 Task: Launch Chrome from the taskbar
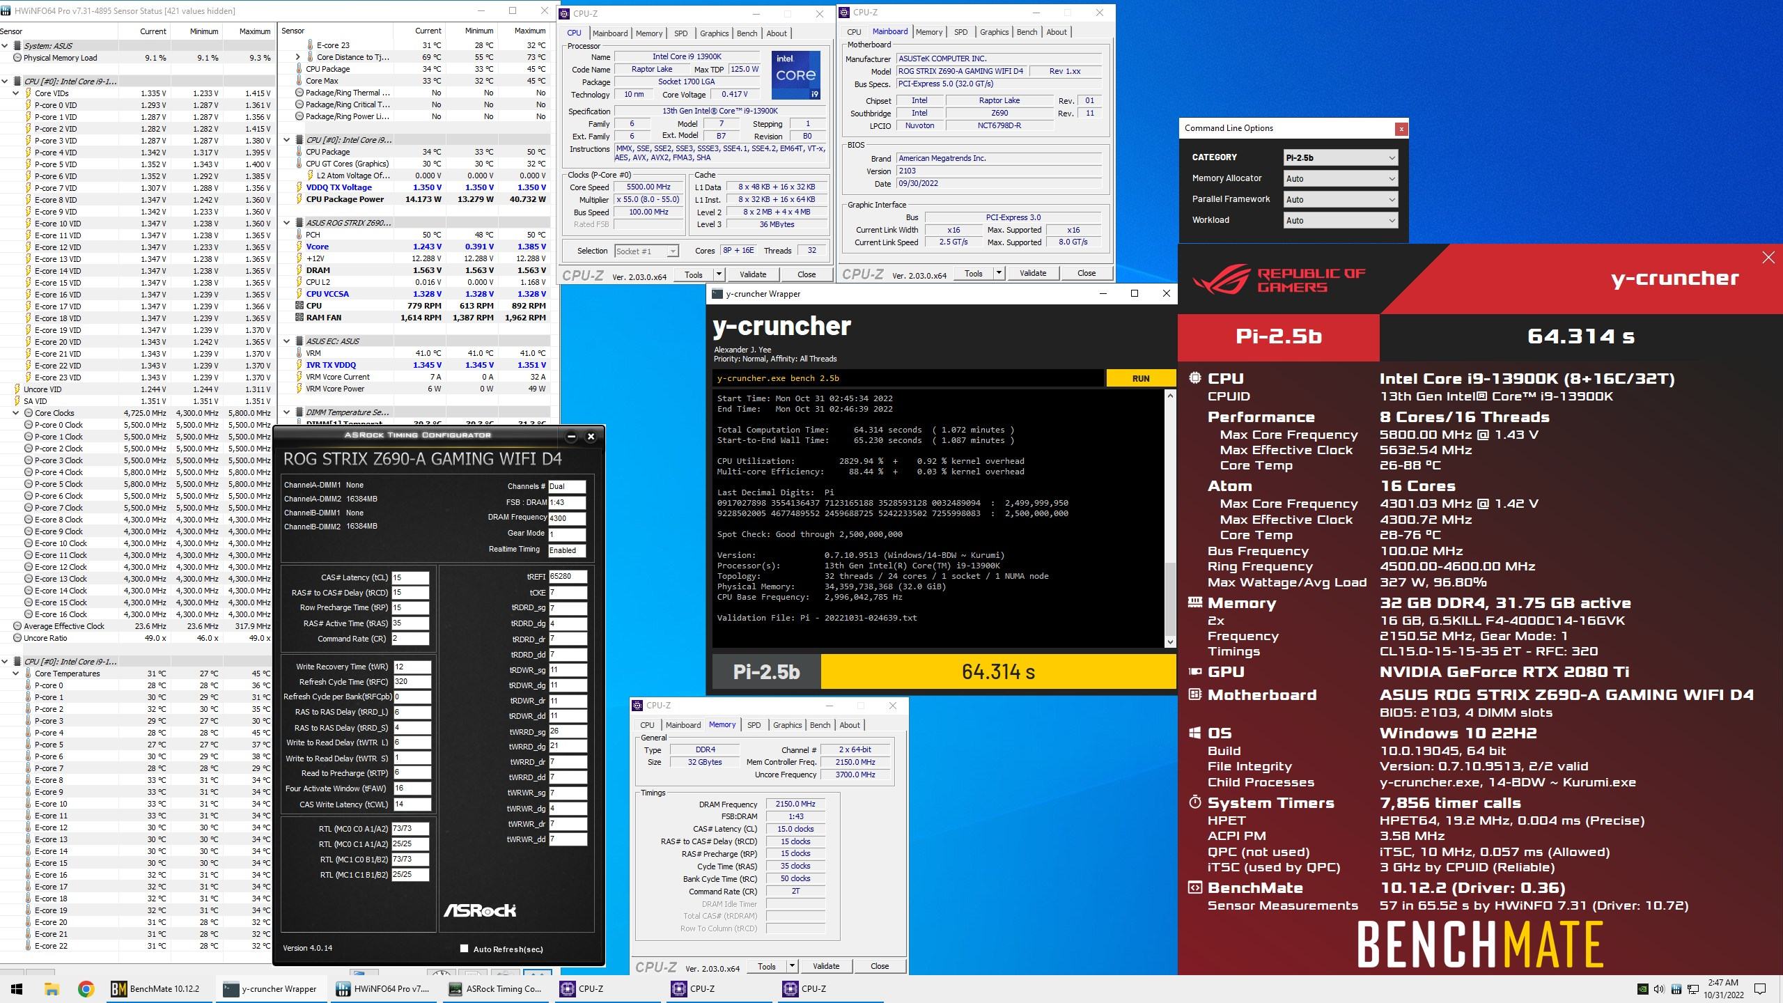[86, 988]
